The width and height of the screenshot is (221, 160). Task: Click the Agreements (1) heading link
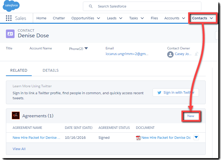point(38,116)
